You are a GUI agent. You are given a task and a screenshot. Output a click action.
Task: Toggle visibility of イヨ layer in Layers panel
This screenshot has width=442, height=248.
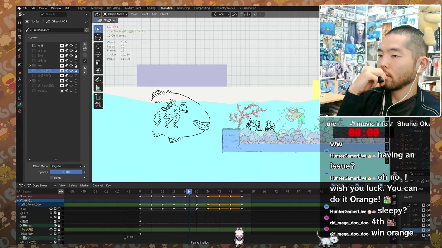coord(71,46)
